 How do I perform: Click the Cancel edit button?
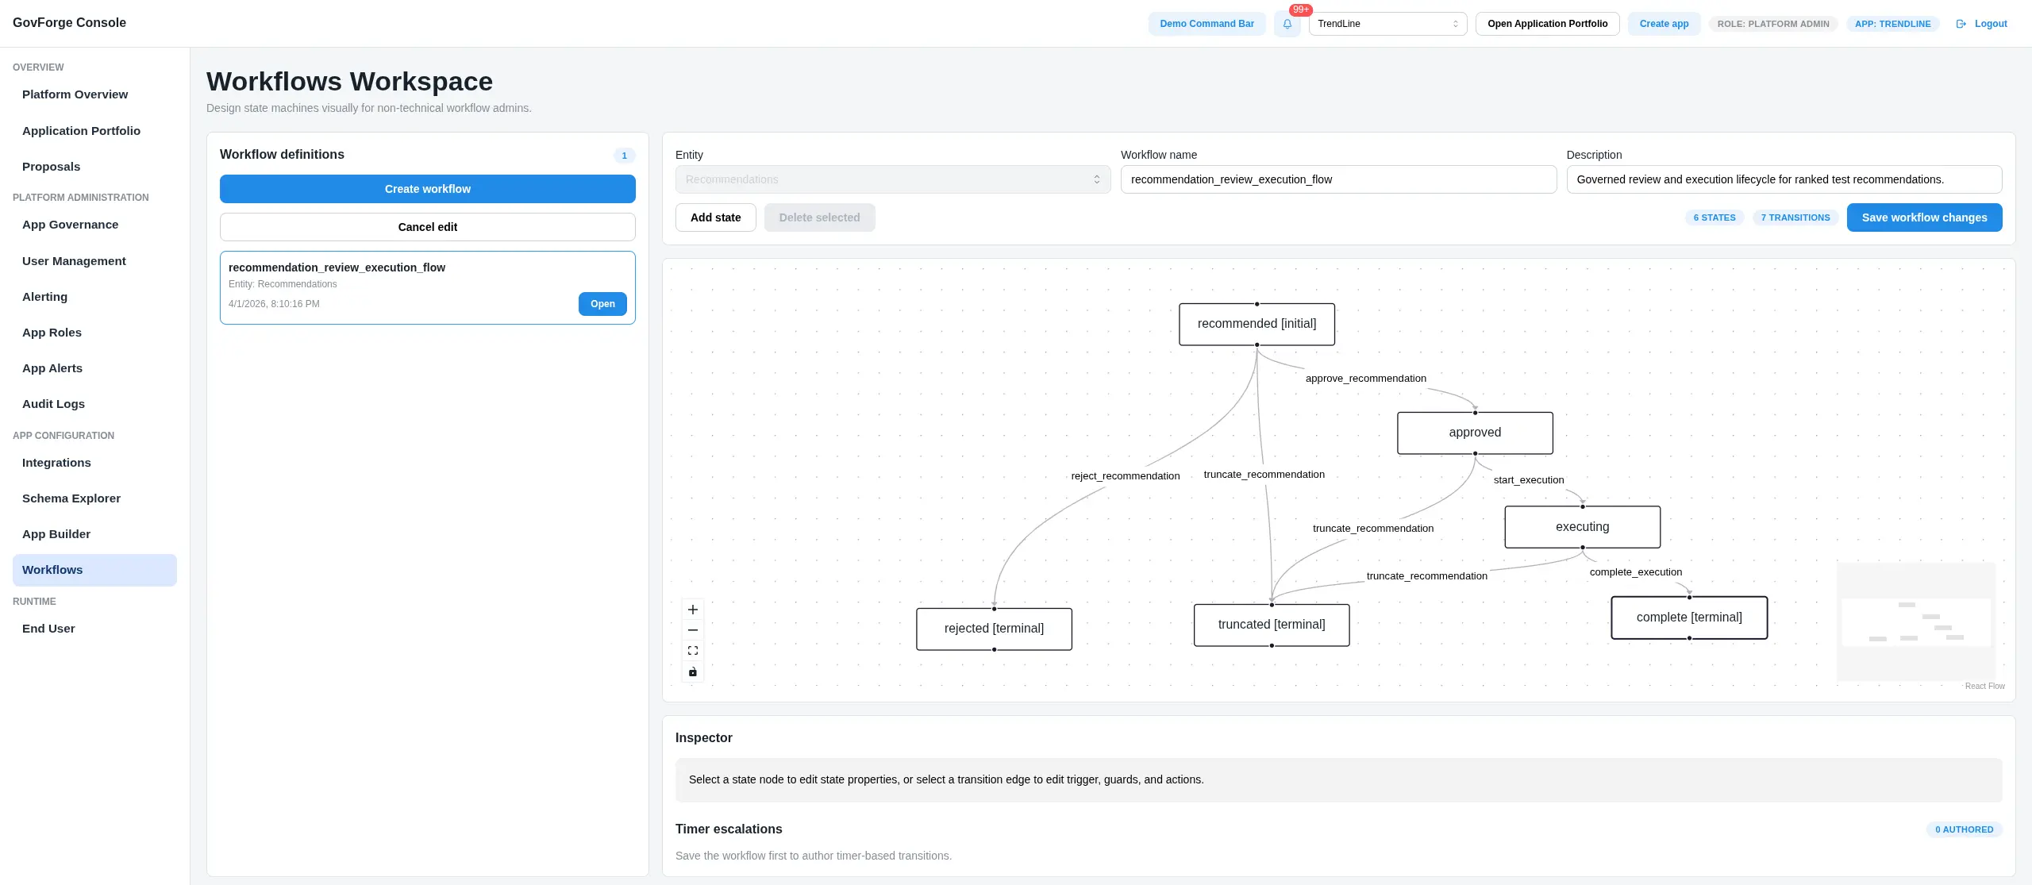pos(428,227)
